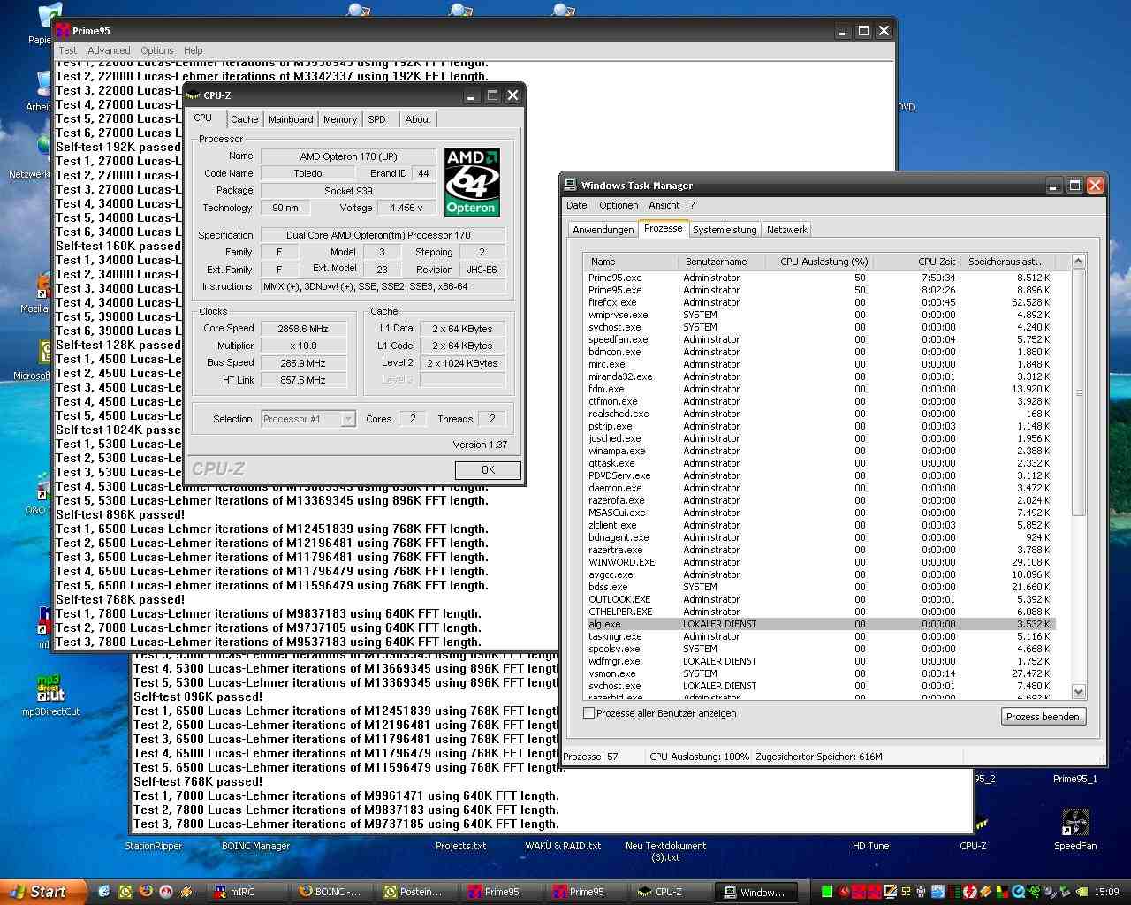The width and height of the screenshot is (1131, 905).
Task: Click the CPU-Z window title bar icon
Action: click(x=194, y=95)
